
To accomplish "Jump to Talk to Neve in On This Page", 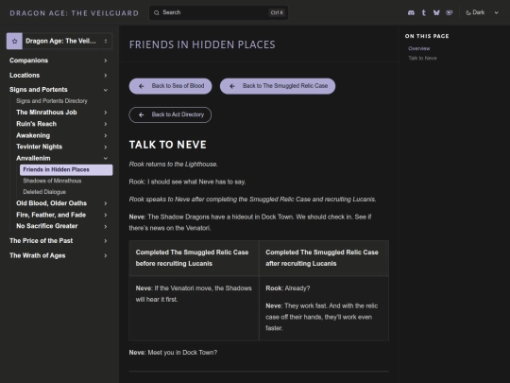I will [422, 59].
